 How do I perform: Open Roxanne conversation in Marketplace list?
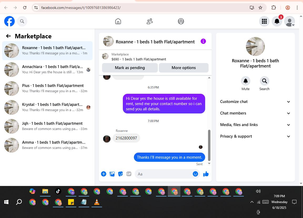pyautogui.click(x=47, y=50)
